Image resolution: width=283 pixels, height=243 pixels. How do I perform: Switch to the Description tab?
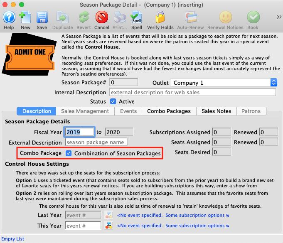click(x=37, y=111)
